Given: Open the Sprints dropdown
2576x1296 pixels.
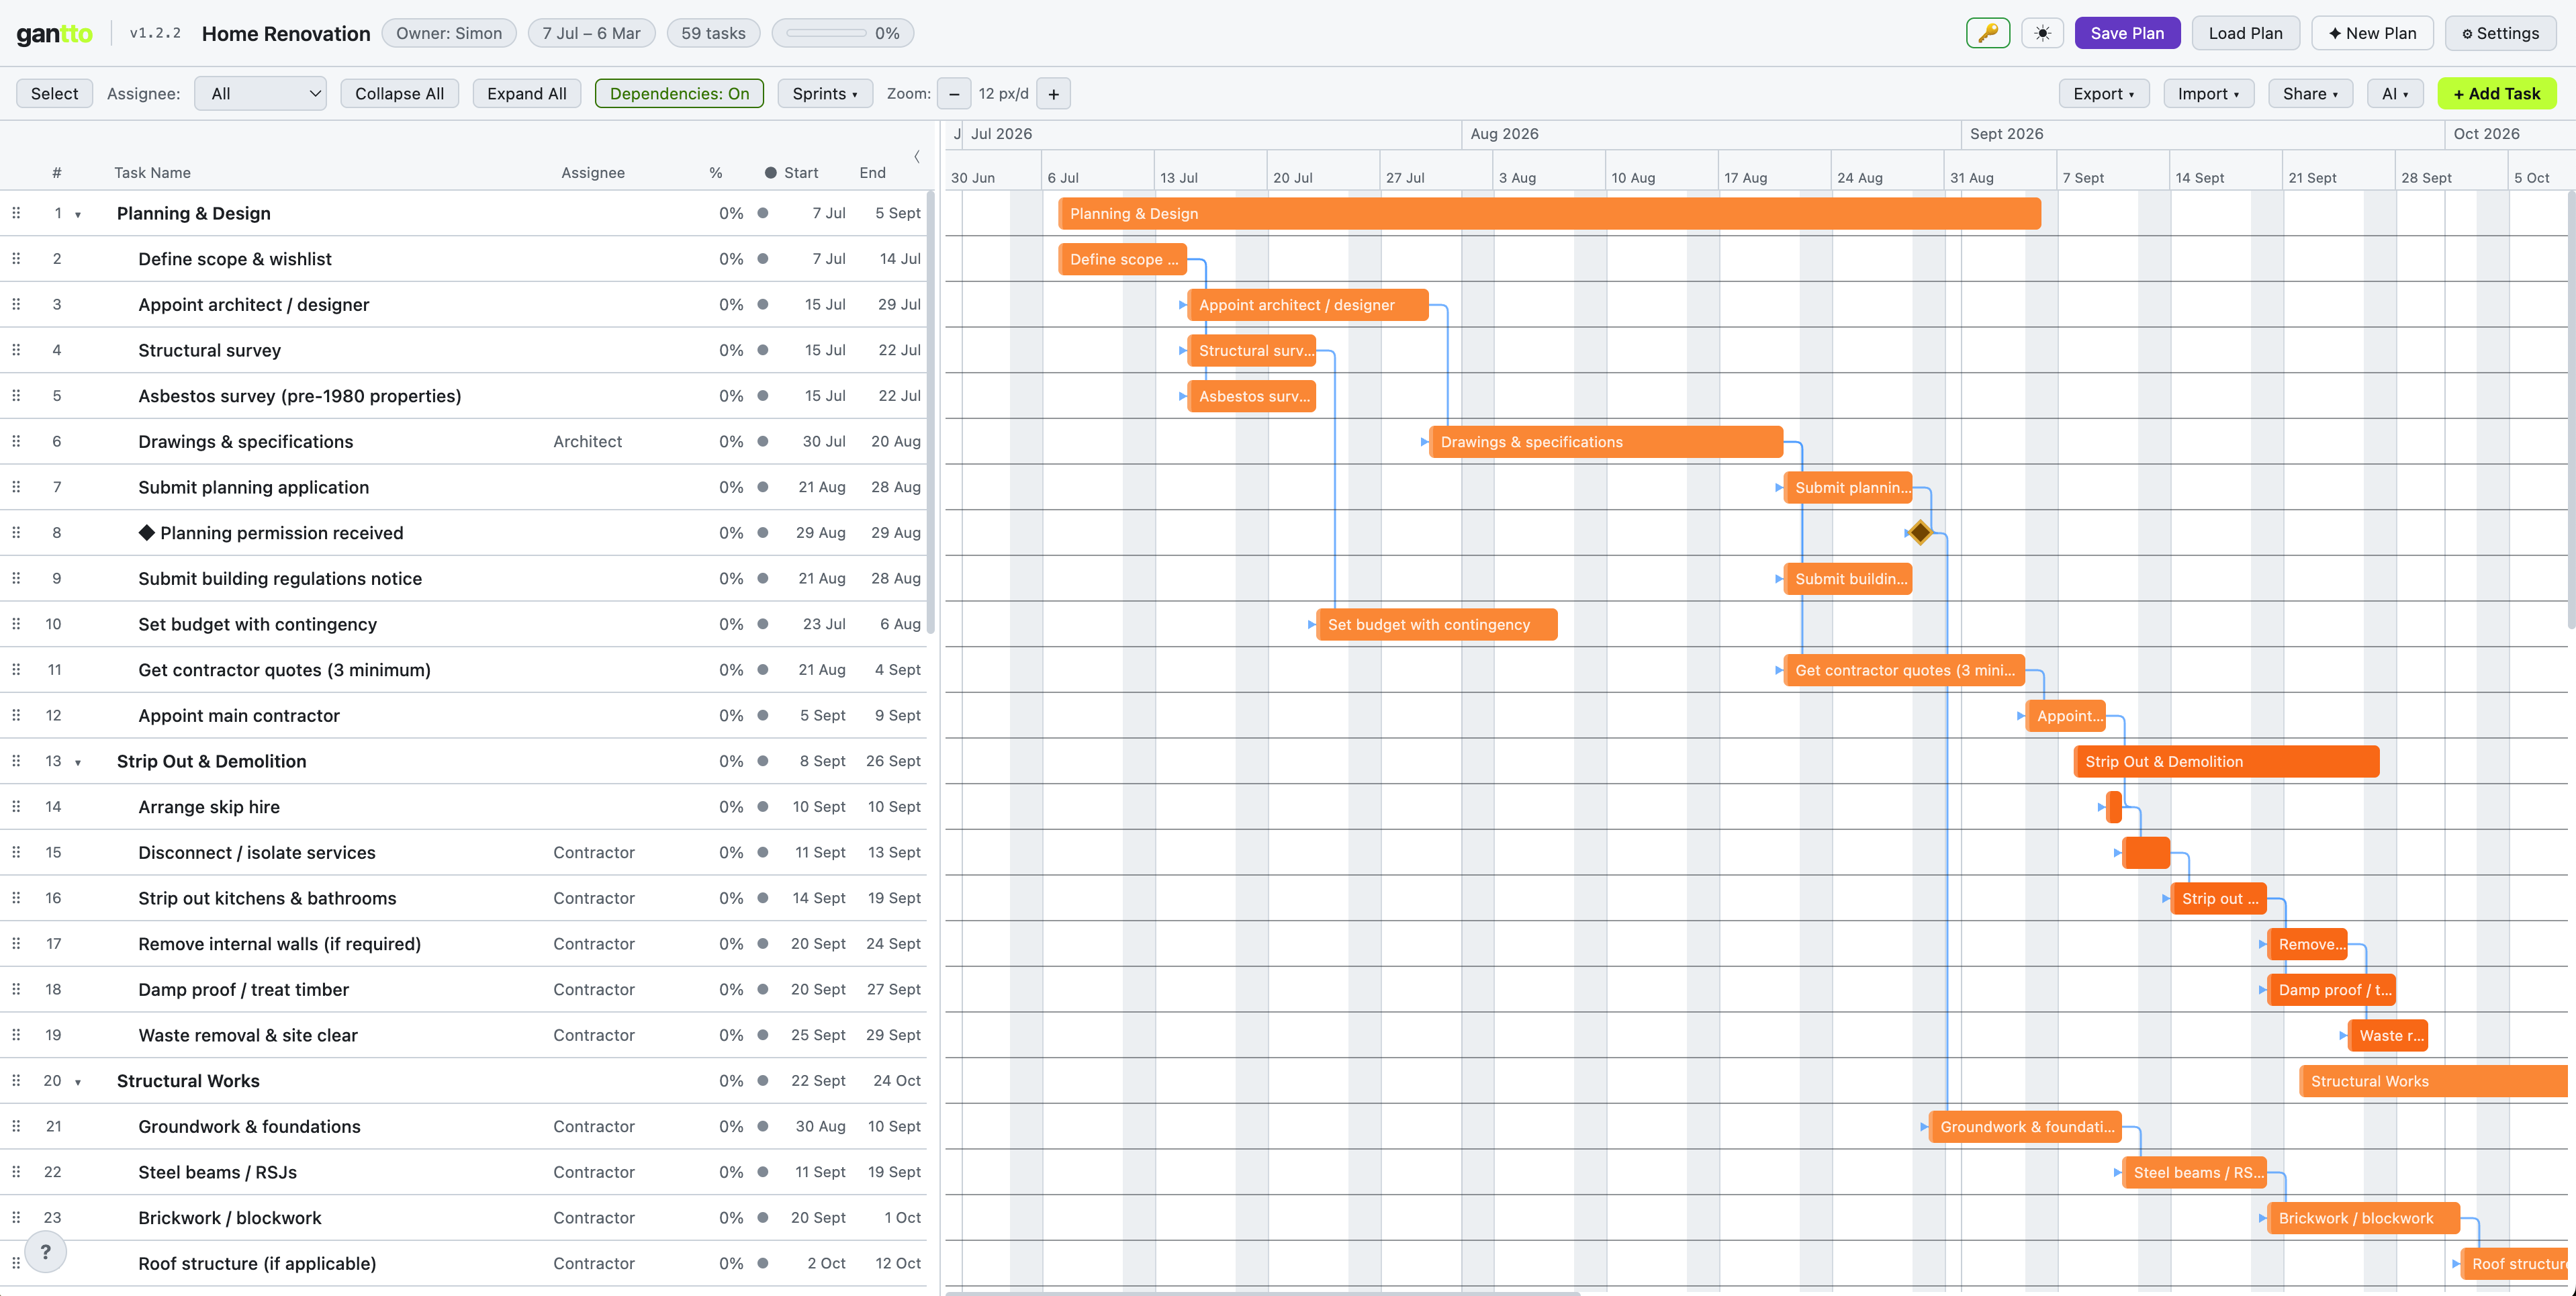Looking at the screenshot, I should coord(825,94).
